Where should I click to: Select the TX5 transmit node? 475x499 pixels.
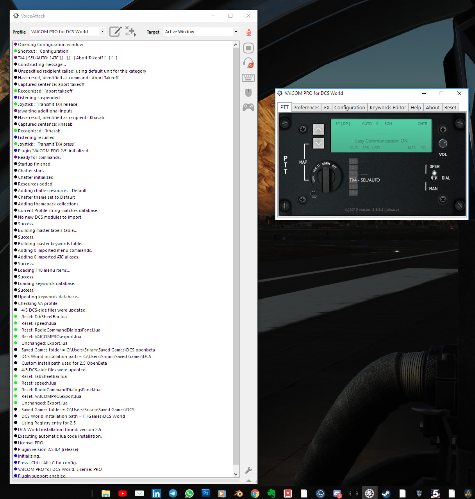tap(353, 186)
